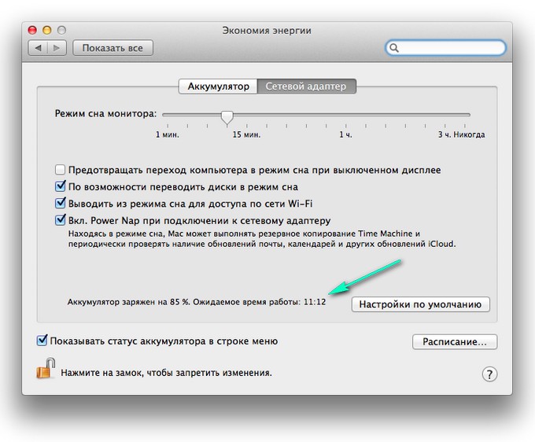This screenshot has width=535, height=442.
Task: Toggle the "Вкл. Power Nap" checkbox
Action: 60,220
